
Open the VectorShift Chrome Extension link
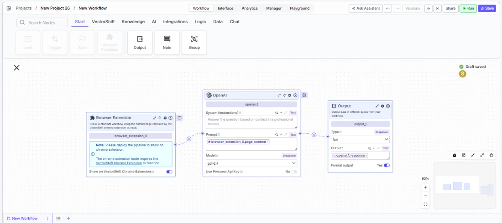[119, 163]
